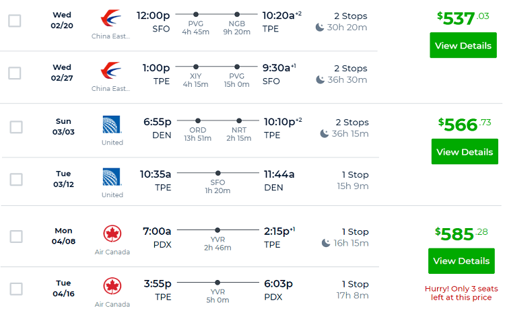This screenshot has height=319, width=505.
Task: Click China Eastern logo on 02/27 return flight
Action: (x=111, y=71)
